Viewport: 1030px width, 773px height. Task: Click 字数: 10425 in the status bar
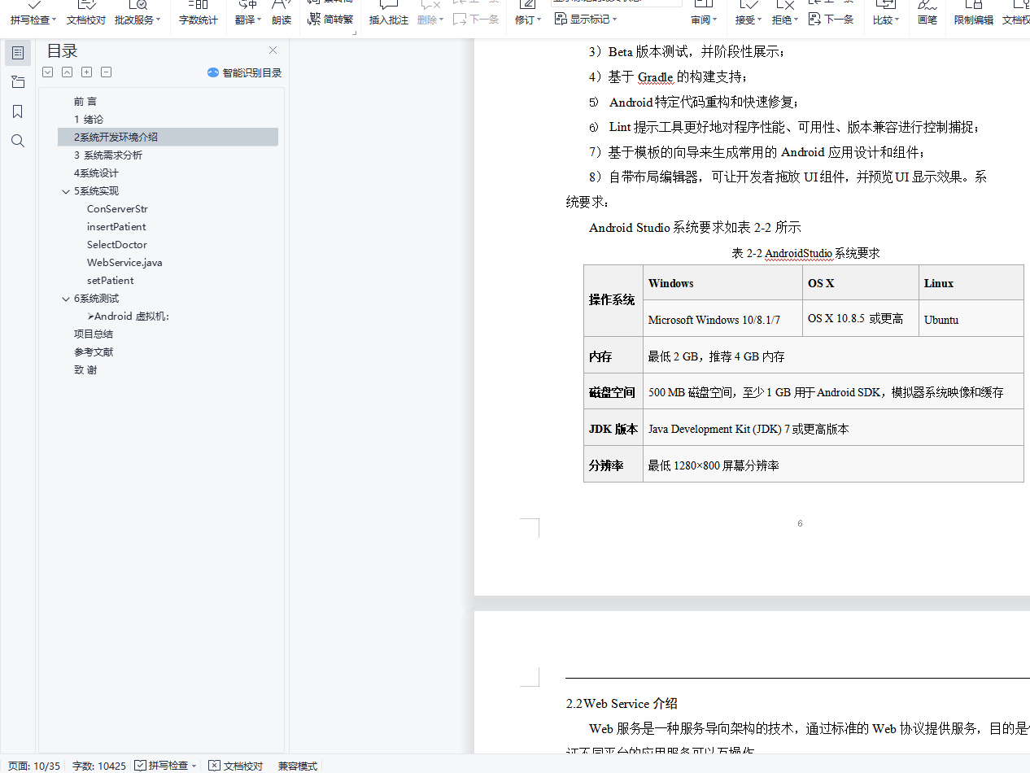98,766
